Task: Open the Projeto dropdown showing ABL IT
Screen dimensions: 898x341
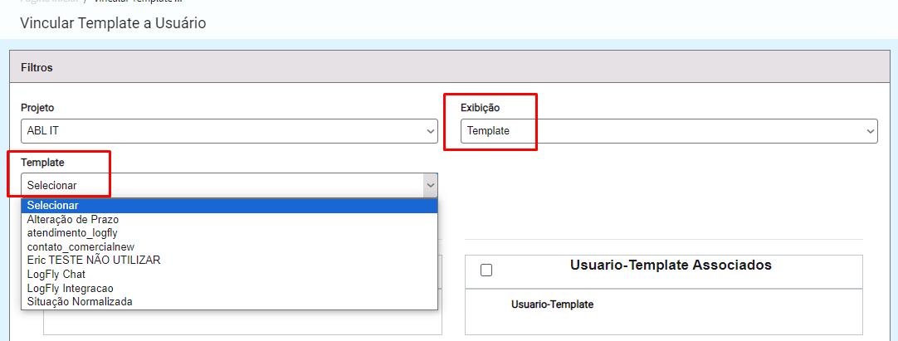Action: [x=229, y=131]
